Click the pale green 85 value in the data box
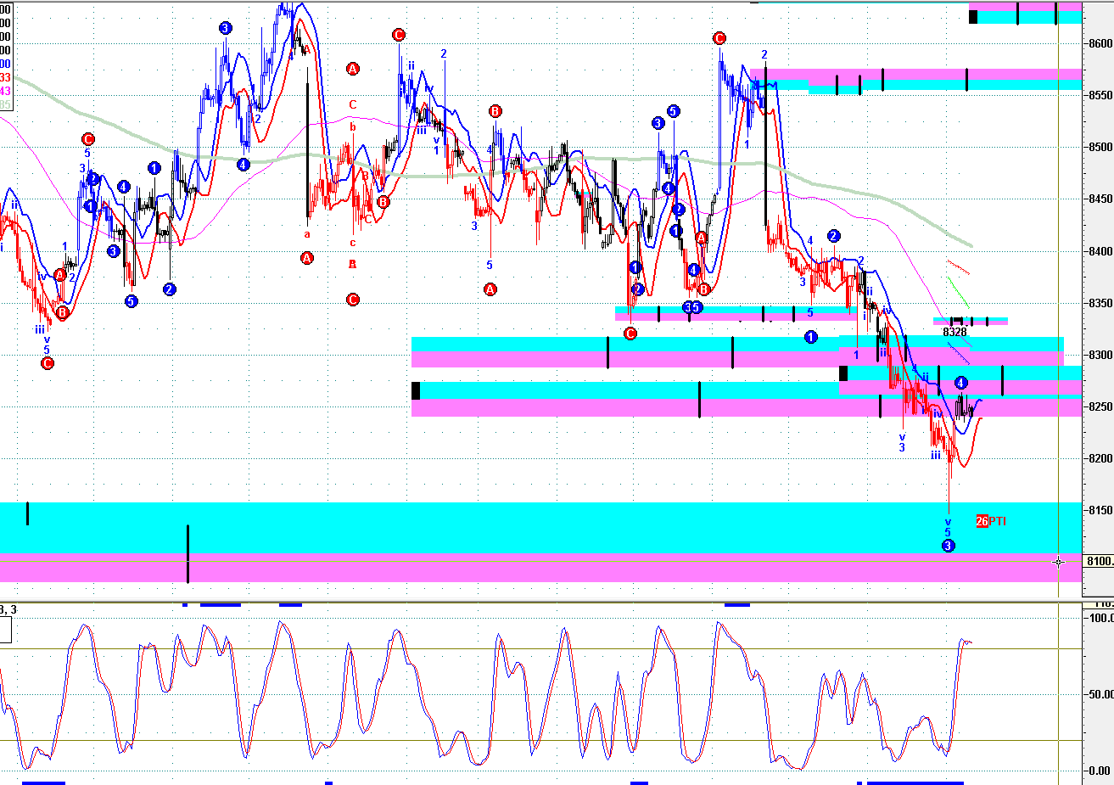Image resolution: width=1114 pixels, height=785 pixels. (5, 105)
